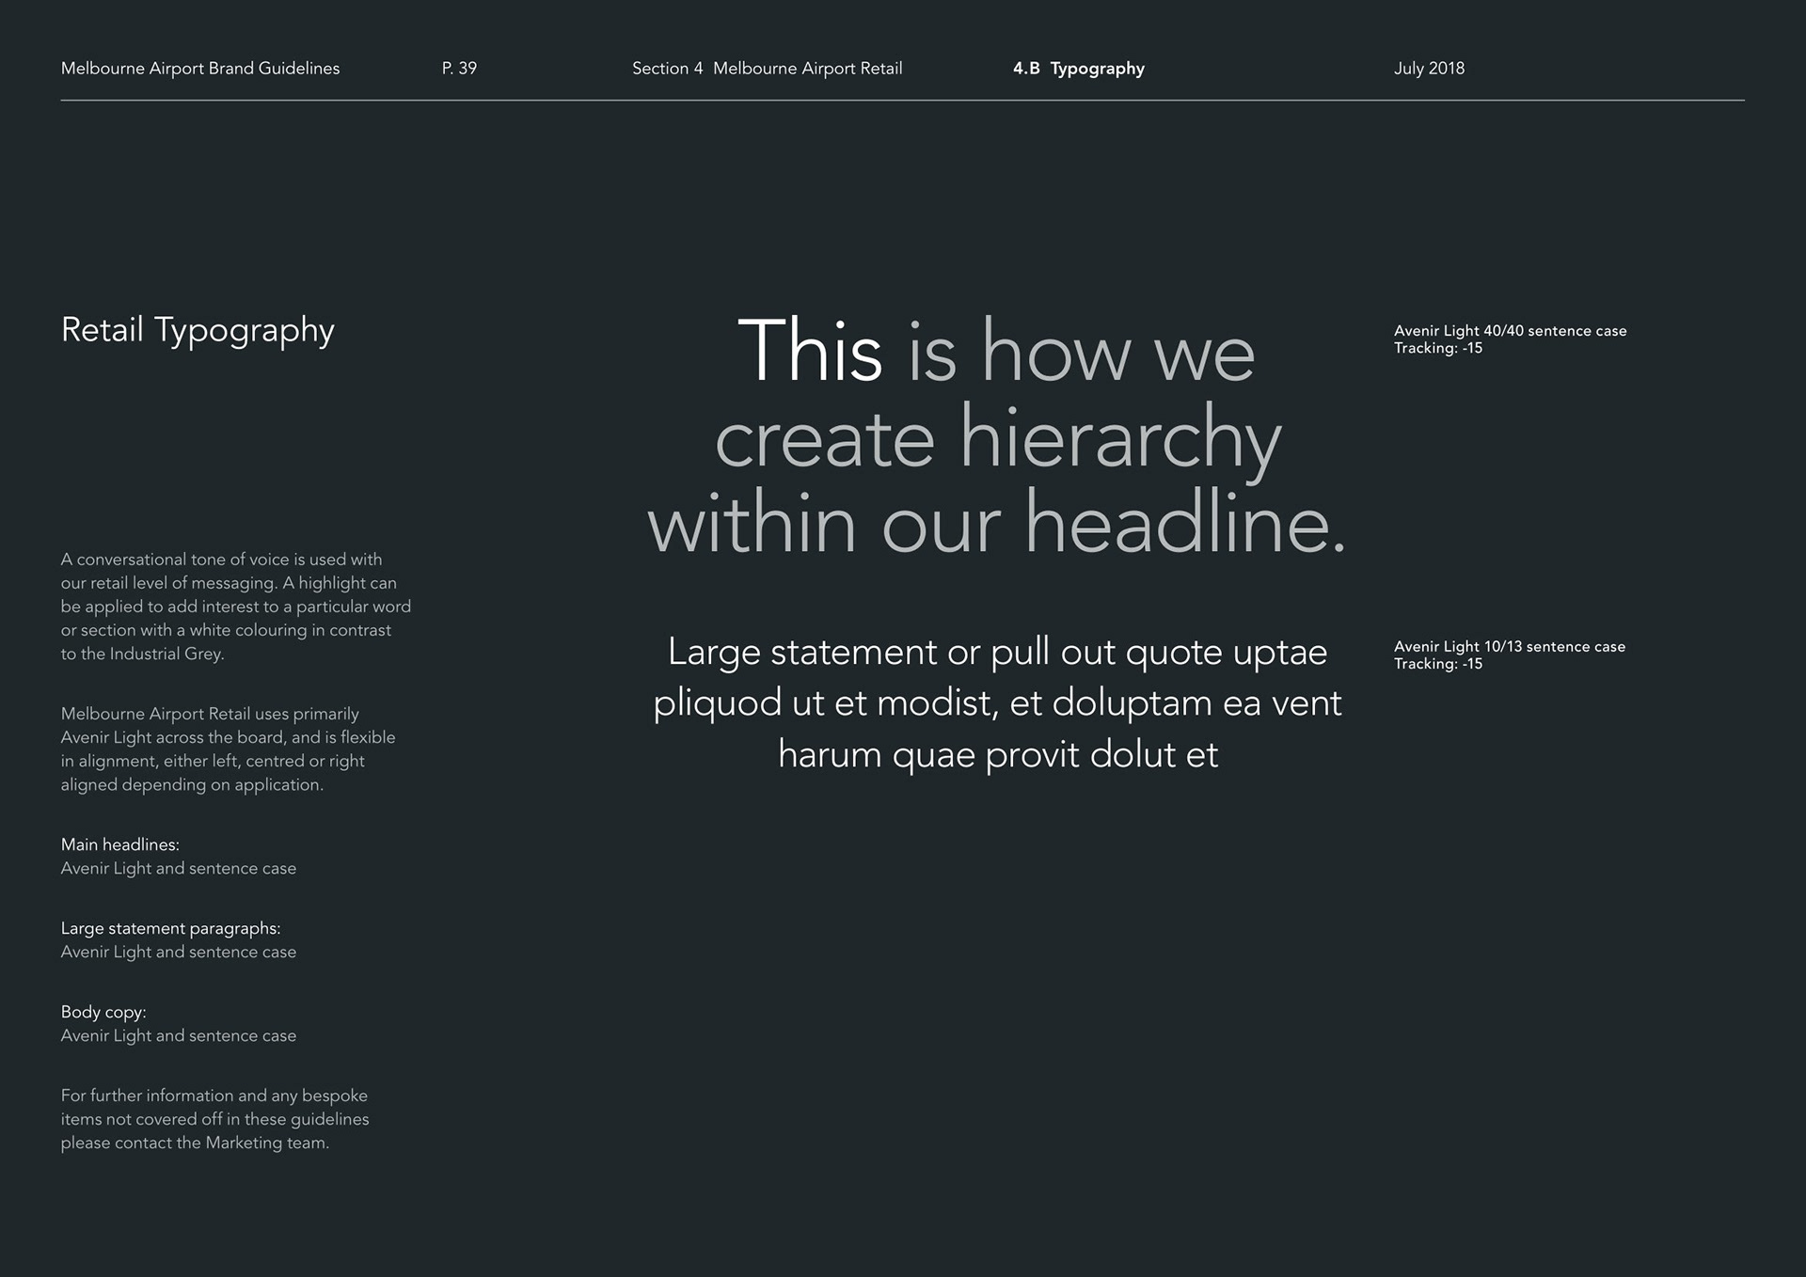Click the 'A conversational tone of voice' paragraph
Image resolution: width=1806 pixels, height=1277 pixels.
(235, 607)
